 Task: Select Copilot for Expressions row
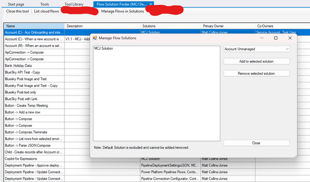tap(34, 159)
